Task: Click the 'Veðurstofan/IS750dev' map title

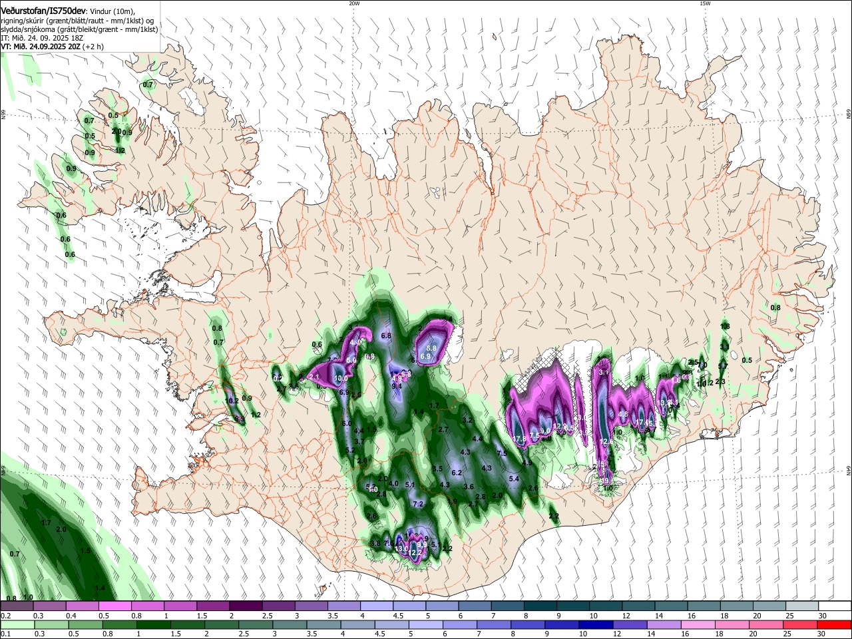Action: coord(44,11)
